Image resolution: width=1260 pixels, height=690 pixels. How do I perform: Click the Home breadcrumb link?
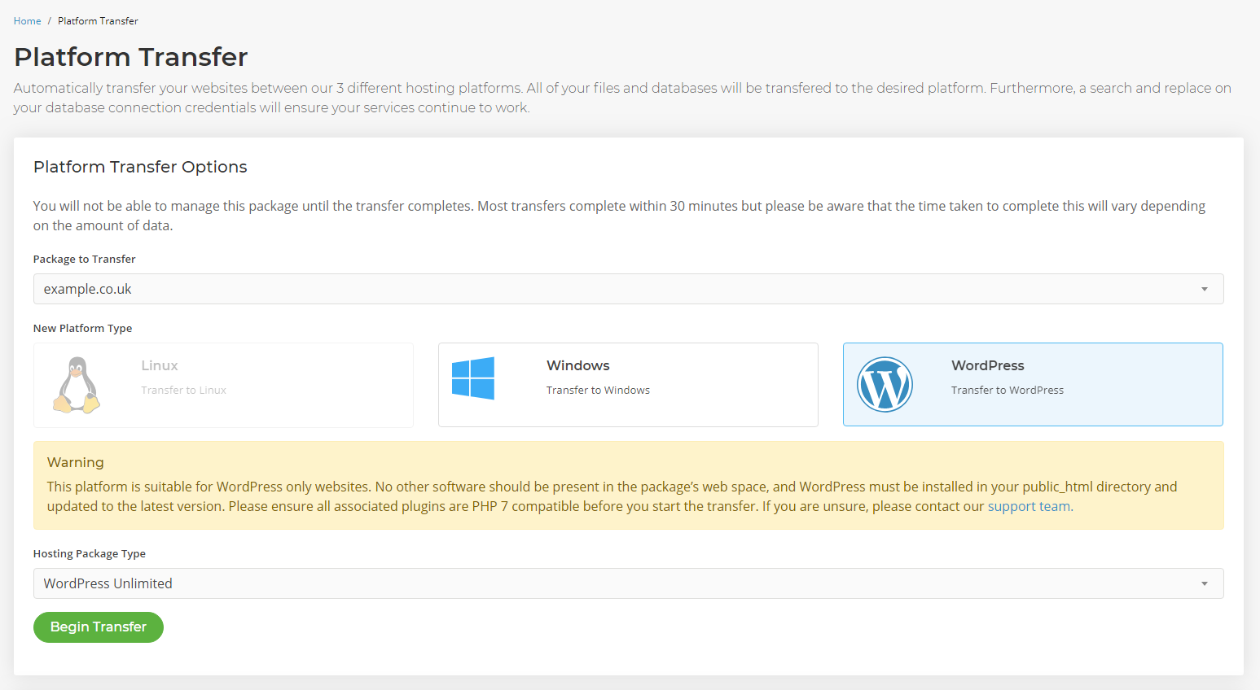pos(27,21)
